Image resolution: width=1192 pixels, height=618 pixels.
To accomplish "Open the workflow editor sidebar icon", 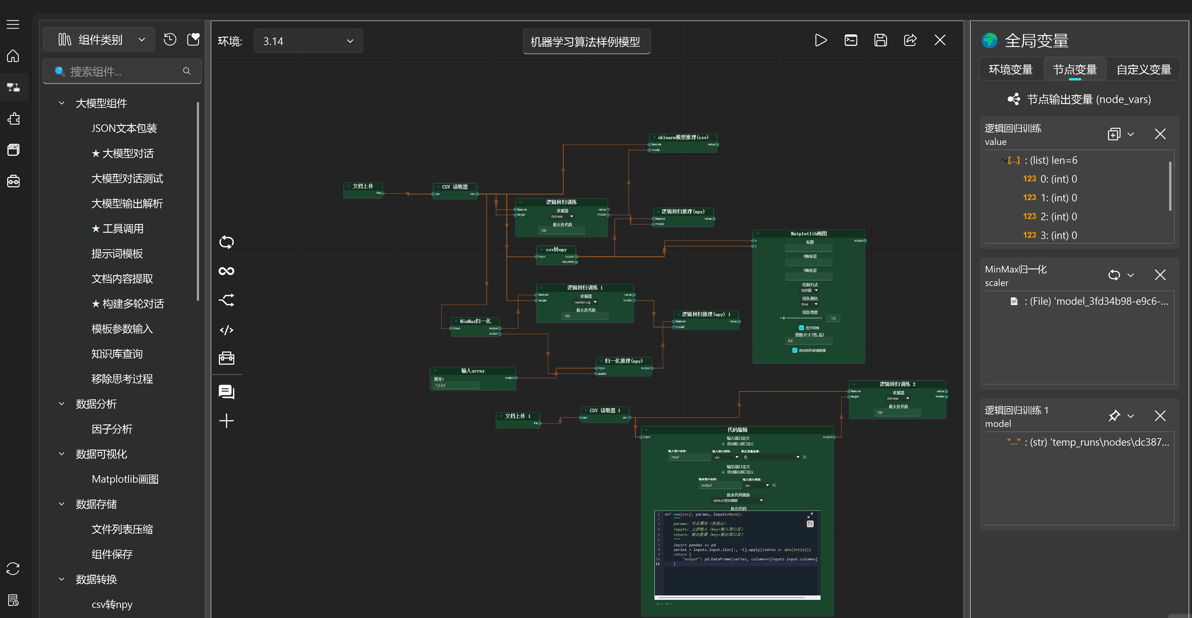I will [x=13, y=87].
